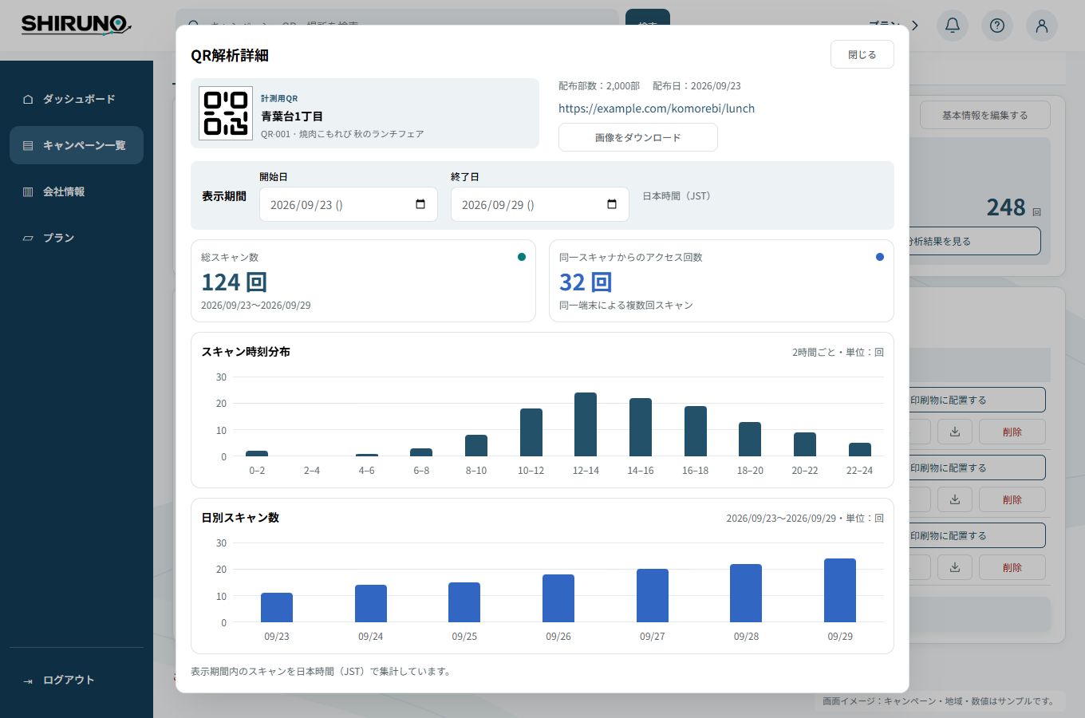1085x718 pixels.
Task: Click the 終了日 date input field
Action: point(540,204)
